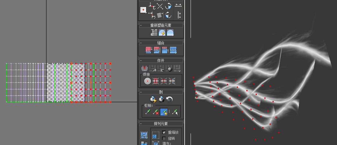337x145 pixels.
Task: Collapse the 剥 rollout header
Action: tap(161, 92)
